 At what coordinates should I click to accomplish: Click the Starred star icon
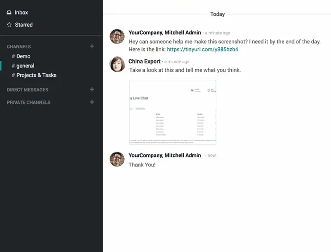pyautogui.click(x=9, y=25)
